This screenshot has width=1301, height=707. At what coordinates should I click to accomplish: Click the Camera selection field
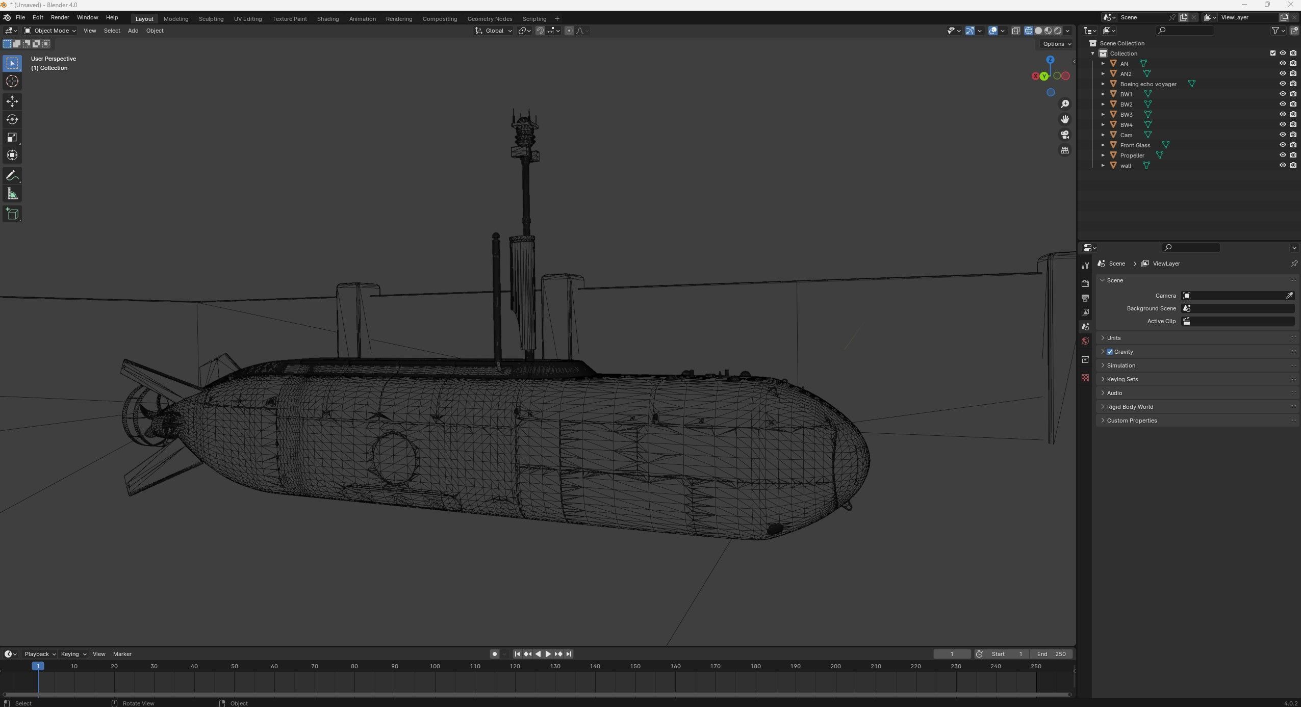coord(1238,296)
